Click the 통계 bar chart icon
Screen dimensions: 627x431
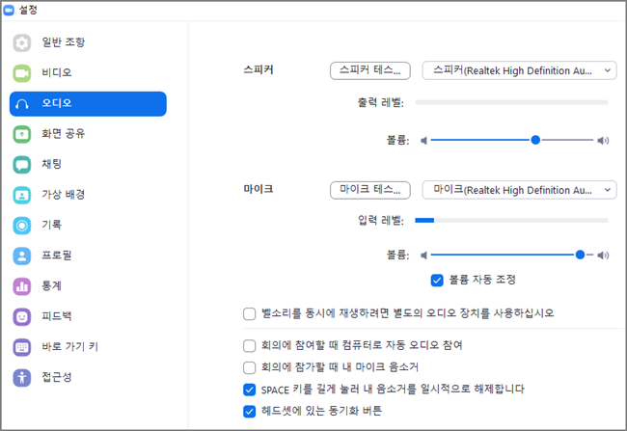pos(22,286)
